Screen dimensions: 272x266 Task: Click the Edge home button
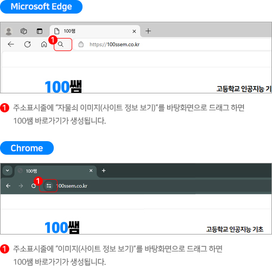(x=44, y=44)
